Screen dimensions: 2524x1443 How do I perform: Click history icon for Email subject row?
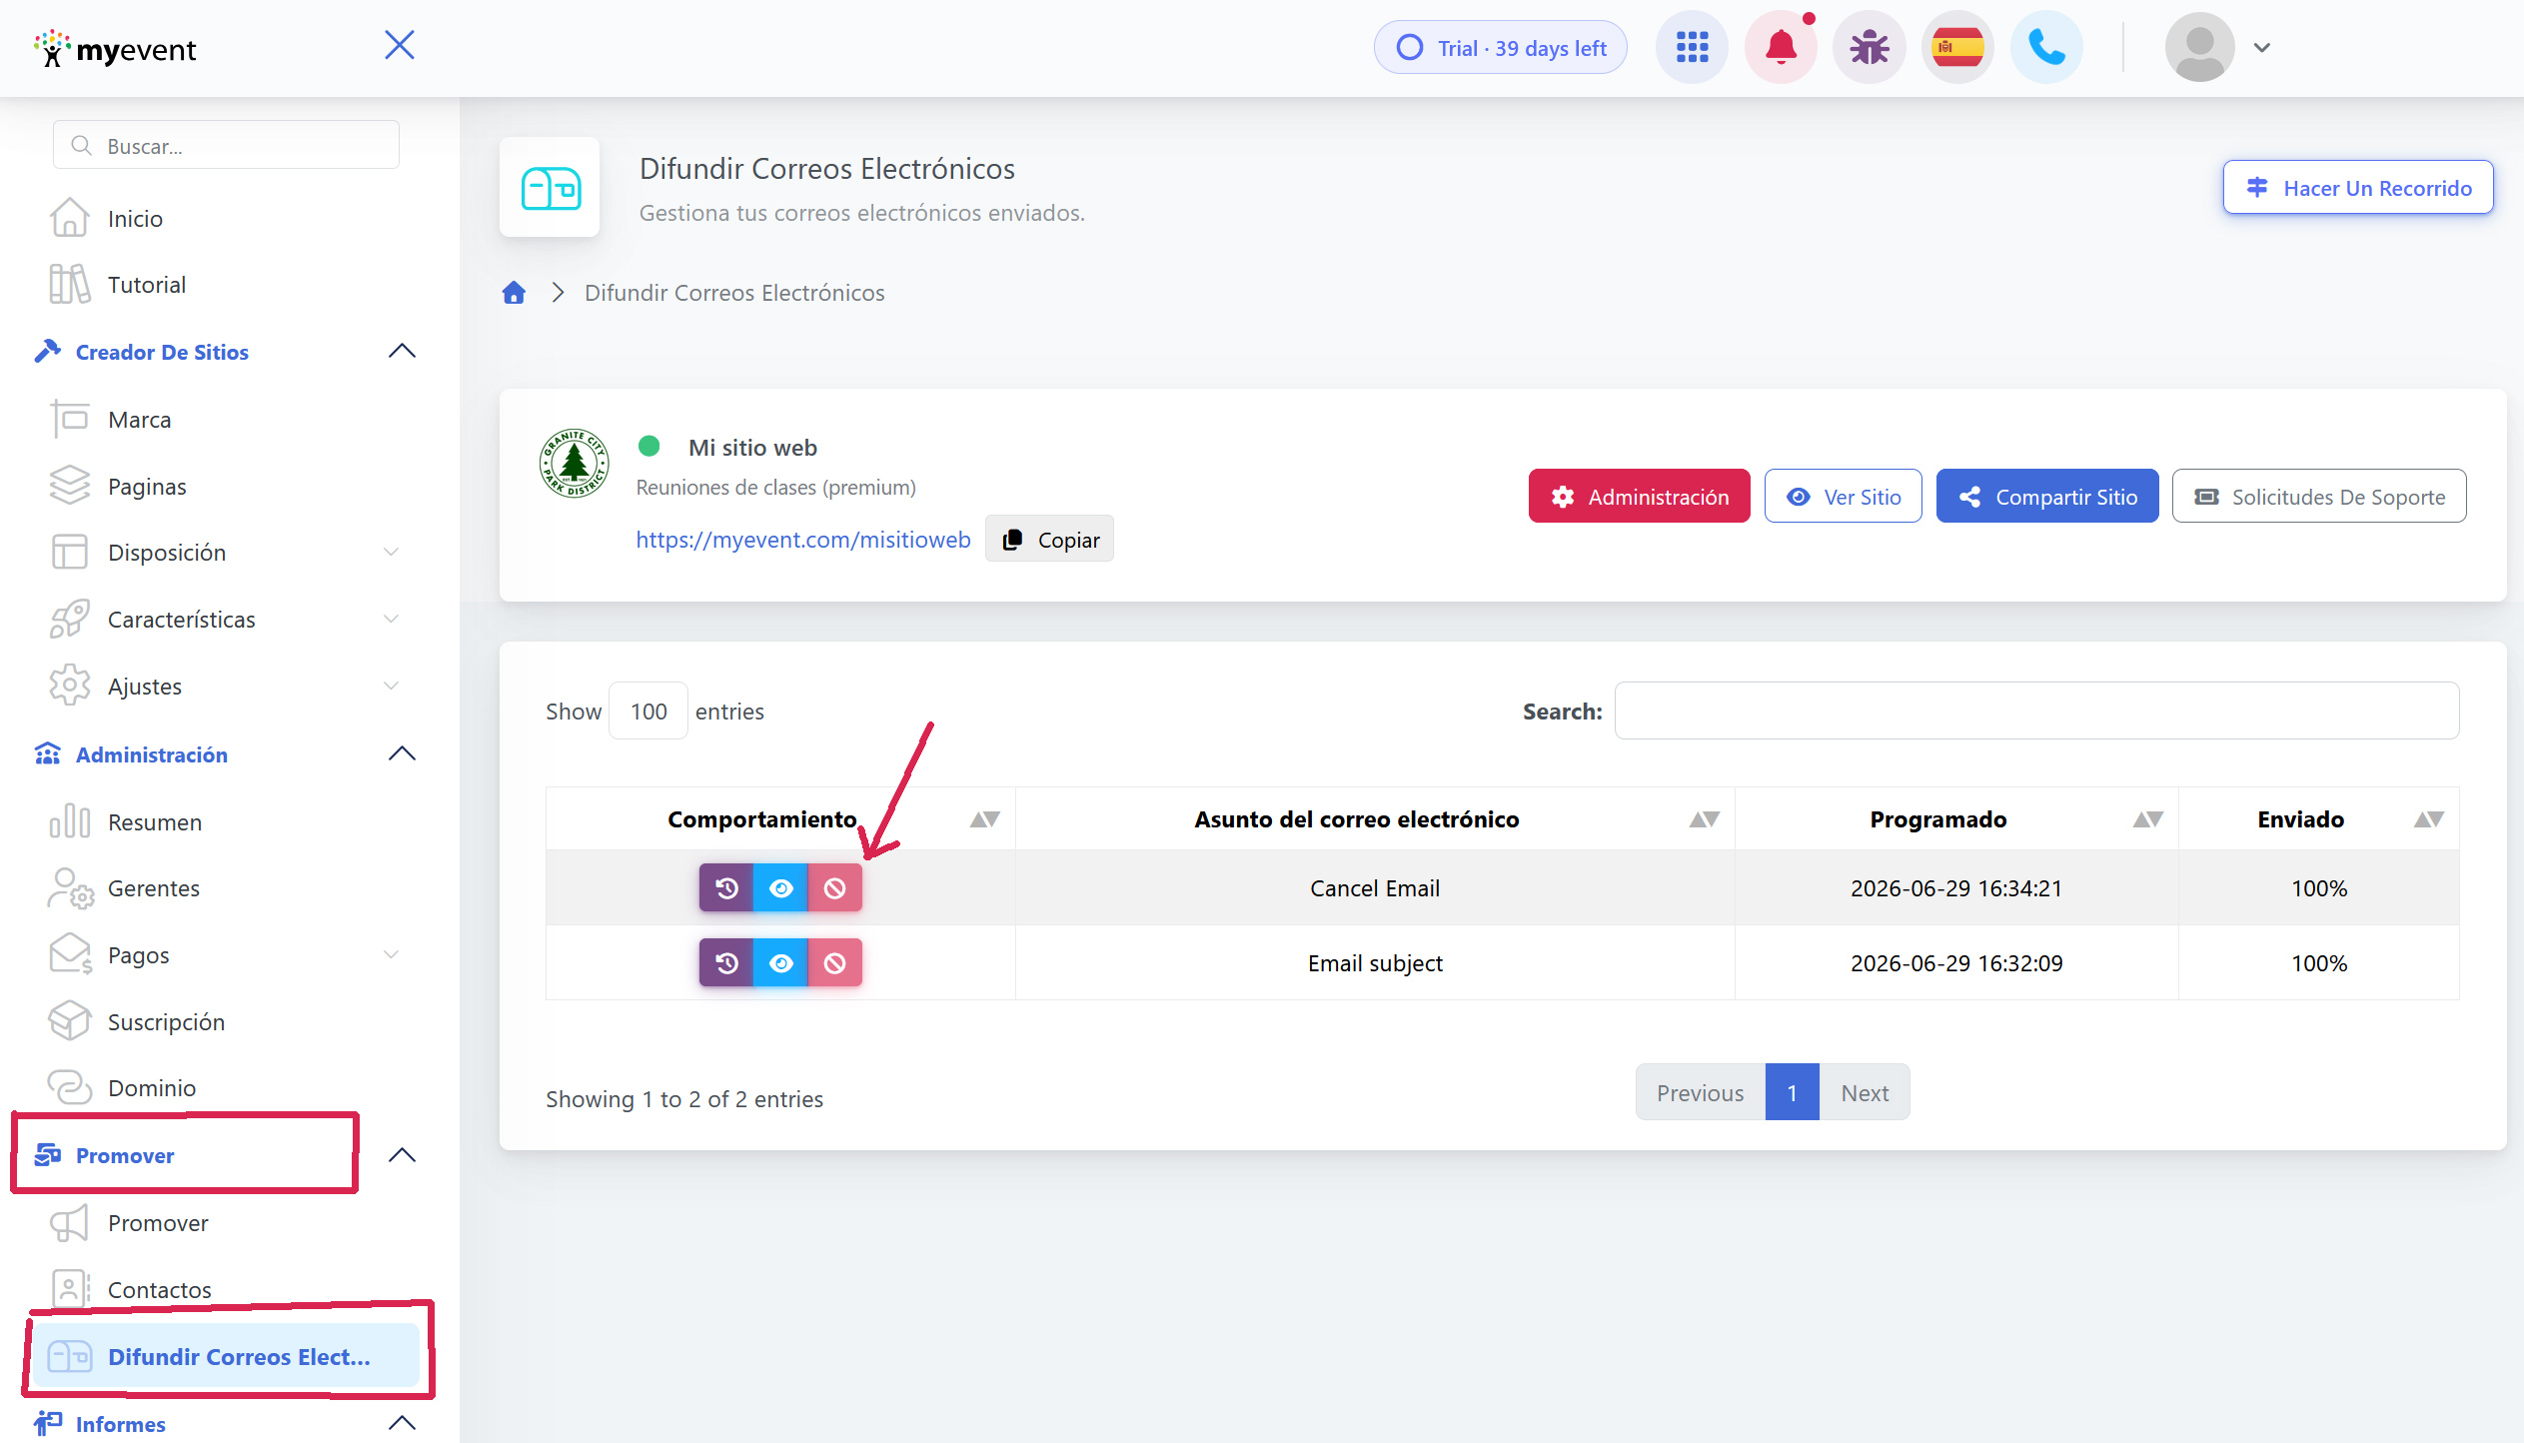pos(726,963)
